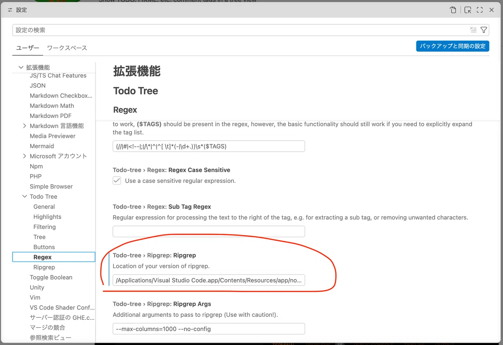The image size is (503, 345).
Task: Click the 'Additional arguments to pass to ripgrep' description
Action: coord(195,315)
